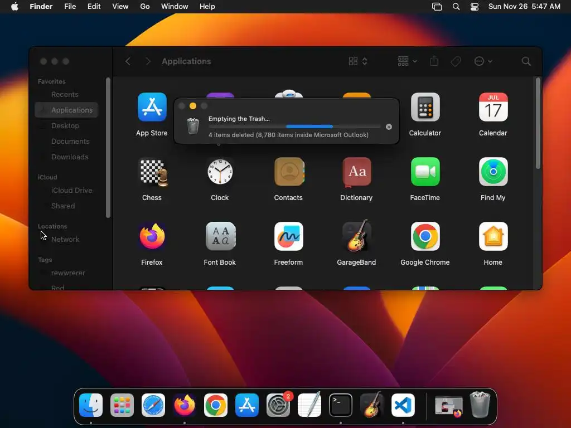Open the Calculator app icon
Image resolution: width=571 pixels, height=428 pixels.
[425, 107]
